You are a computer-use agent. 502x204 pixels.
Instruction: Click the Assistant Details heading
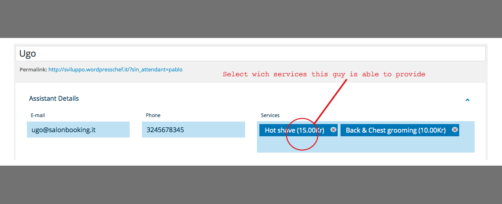tap(54, 98)
